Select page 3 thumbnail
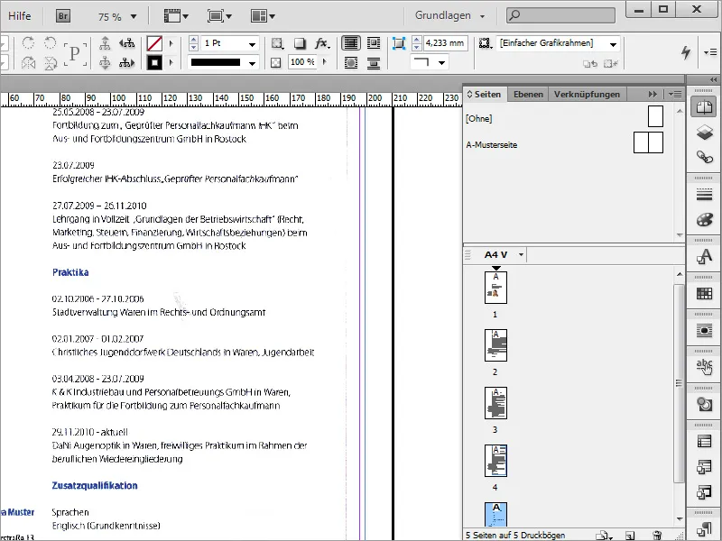The width and height of the screenshot is (722, 541). click(x=495, y=403)
